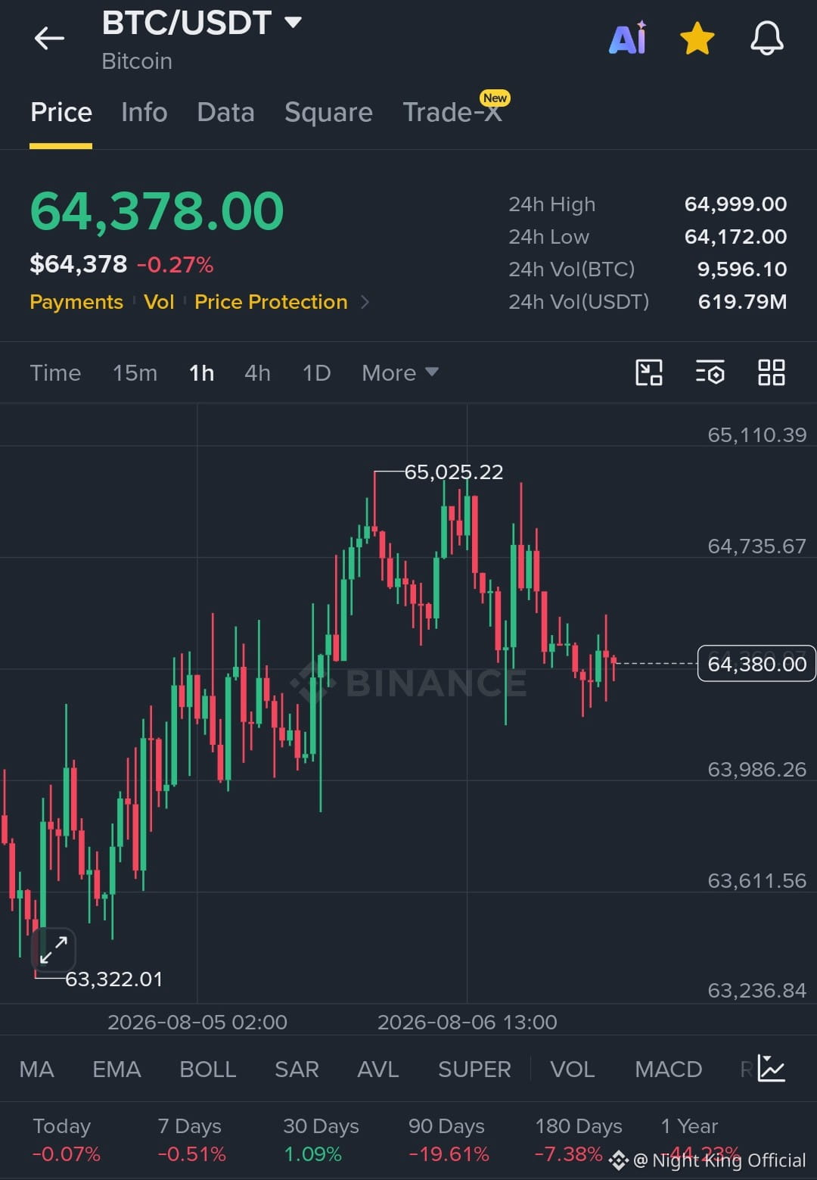Click the chart high label 65,025.22

click(454, 472)
